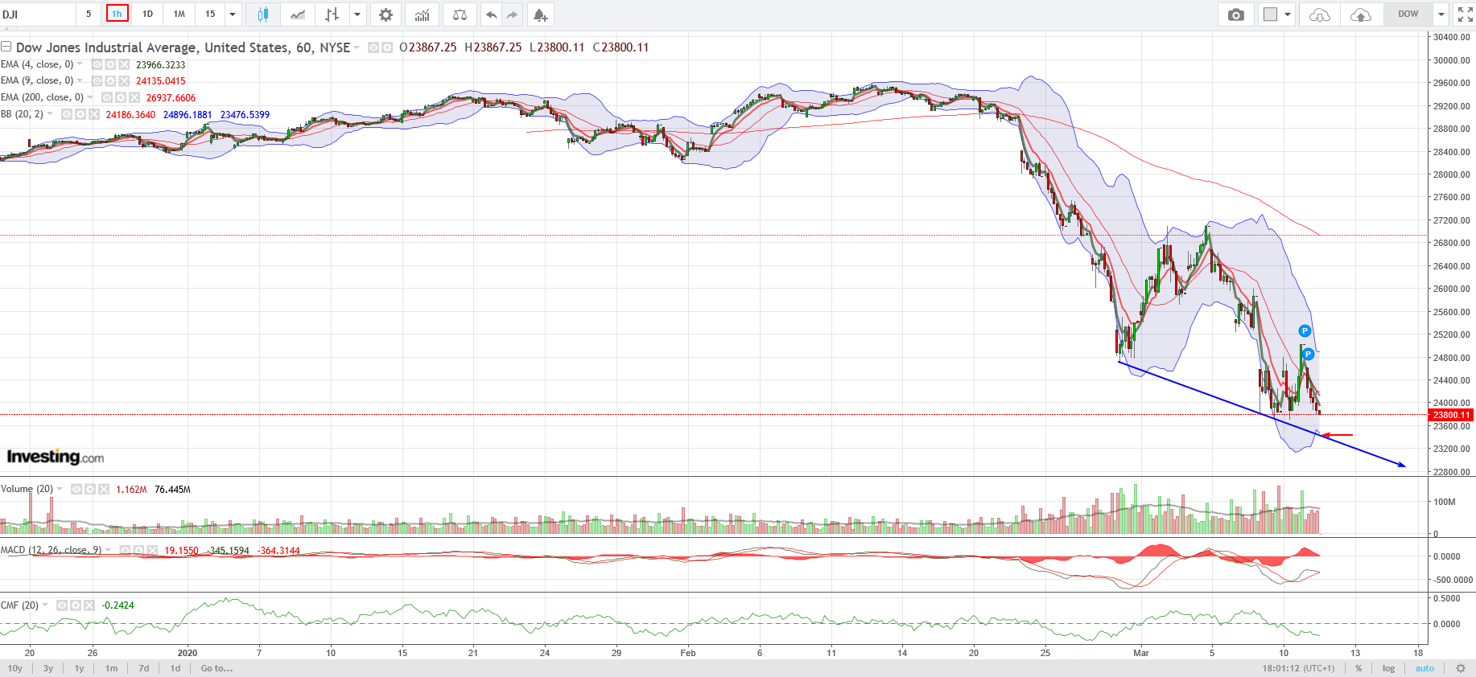Select the 1h interval
Image resolution: width=1476 pixels, height=677 pixels.
tap(117, 14)
